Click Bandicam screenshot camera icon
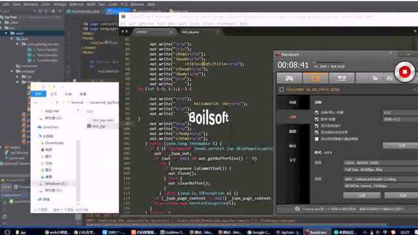418x235 pixels. click(x=389, y=78)
